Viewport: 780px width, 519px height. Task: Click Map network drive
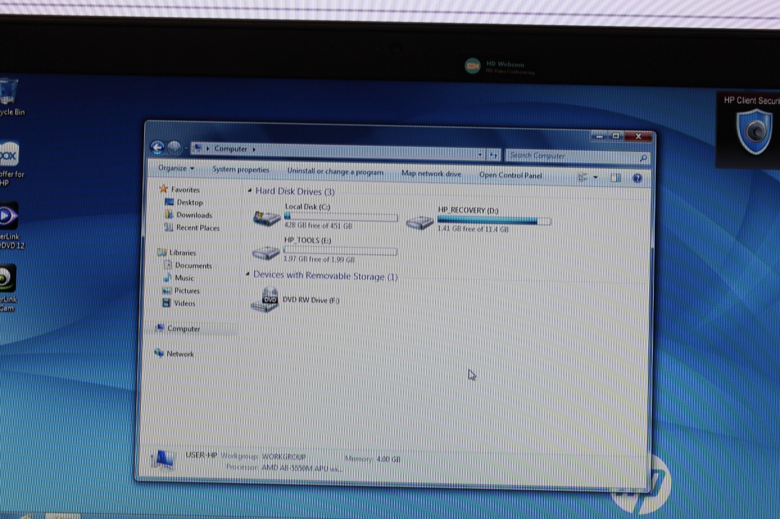(x=431, y=173)
